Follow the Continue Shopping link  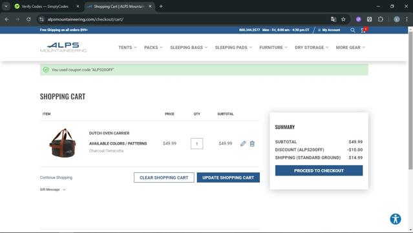56,177
